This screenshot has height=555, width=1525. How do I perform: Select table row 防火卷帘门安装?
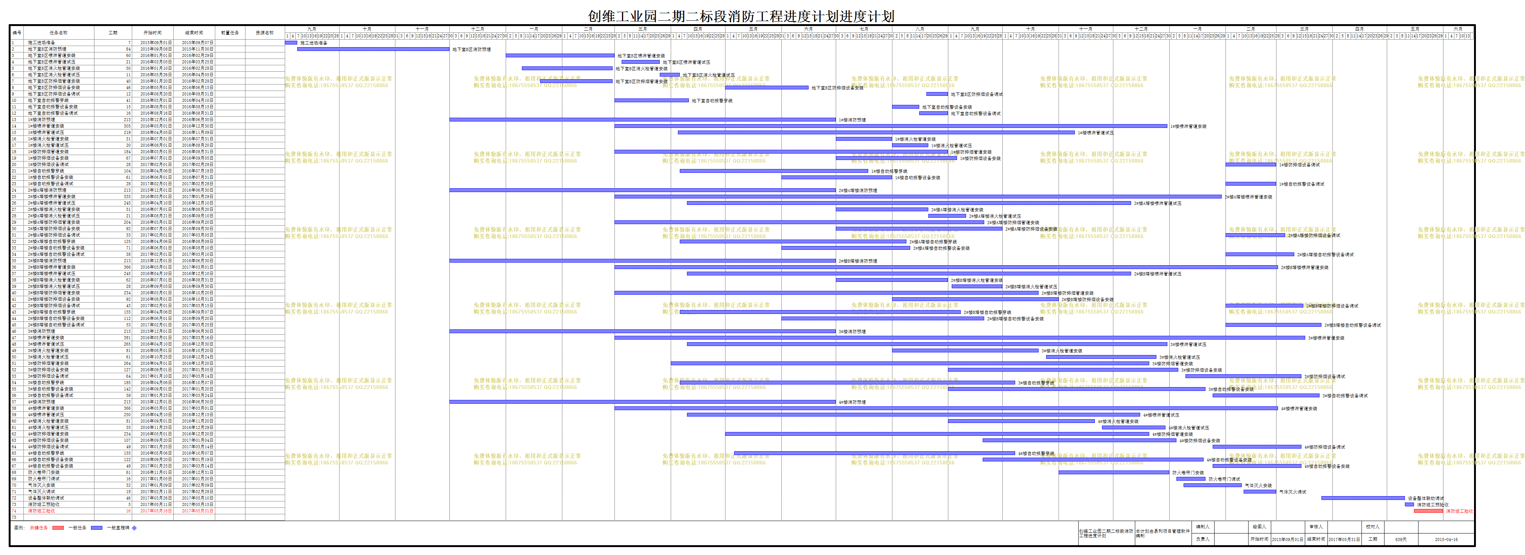coord(147,472)
